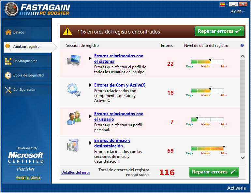Click the error count 22

tap(170, 64)
